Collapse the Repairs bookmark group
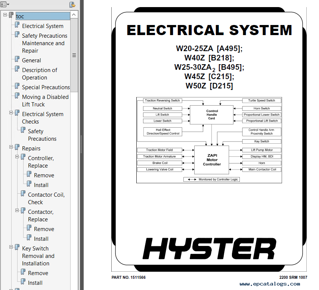The height and width of the screenshot is (290, 319). [11, 147]
